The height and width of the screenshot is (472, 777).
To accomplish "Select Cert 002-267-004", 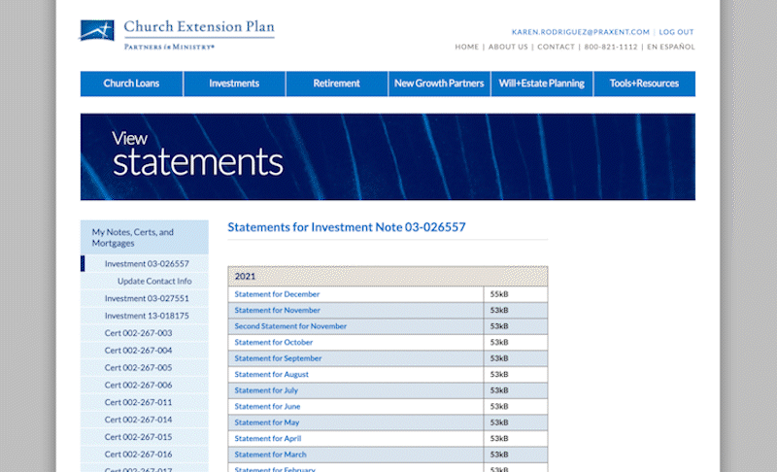I will [x=144, y=351].
